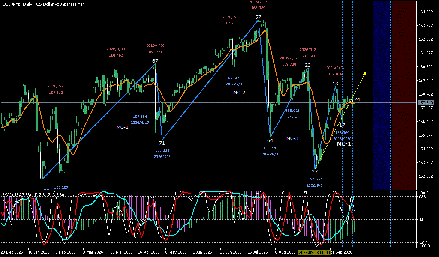Screen dimensions: 439x257
Task: Click the wave count label "67"
Action: click(x=155, y=61)
